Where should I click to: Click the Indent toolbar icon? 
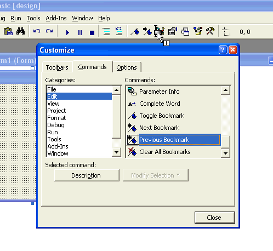pos(106,31)
